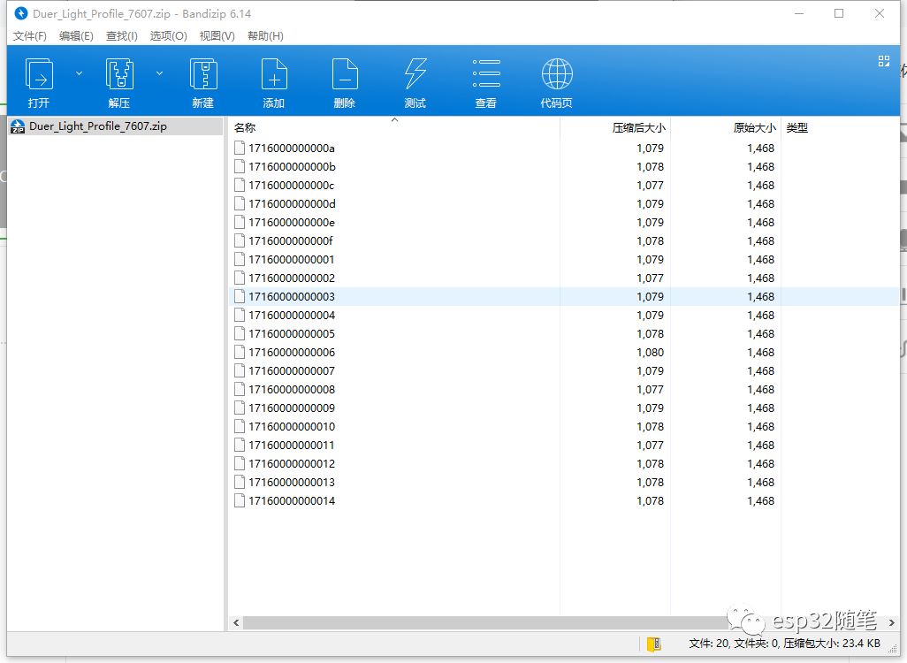Screen dimensions: 907x663
Task: Select file 17160000000012
Action: point(292,463)
